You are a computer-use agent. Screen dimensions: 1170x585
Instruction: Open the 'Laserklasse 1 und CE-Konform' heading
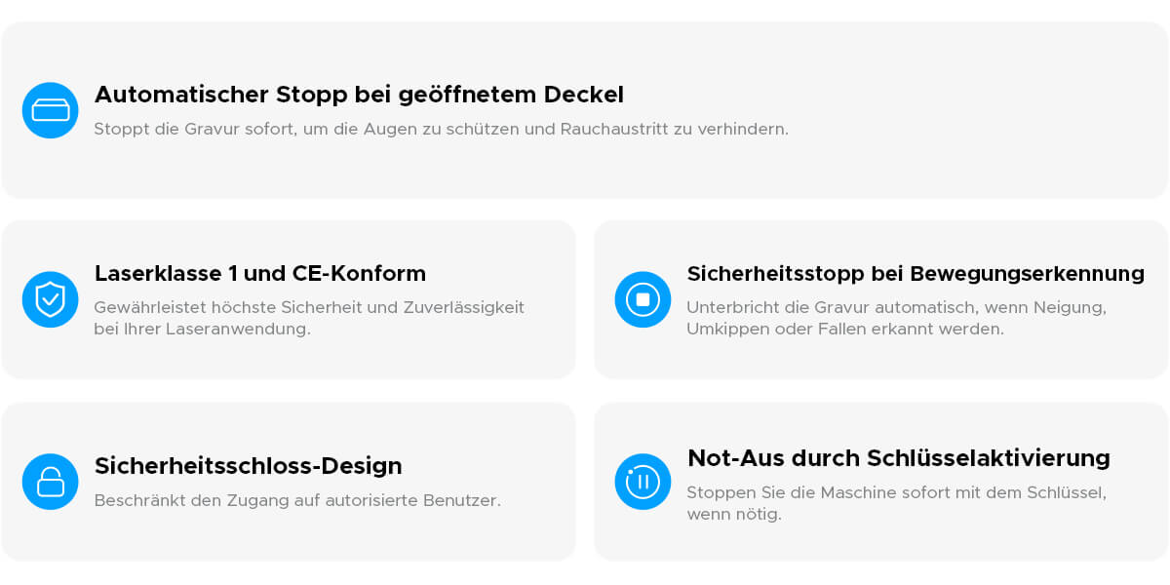point(260,273)
